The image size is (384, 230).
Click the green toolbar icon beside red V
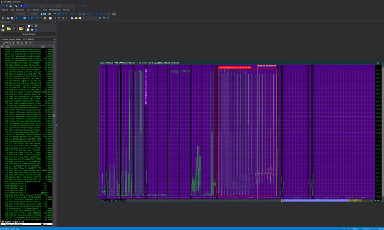point(80,18)
